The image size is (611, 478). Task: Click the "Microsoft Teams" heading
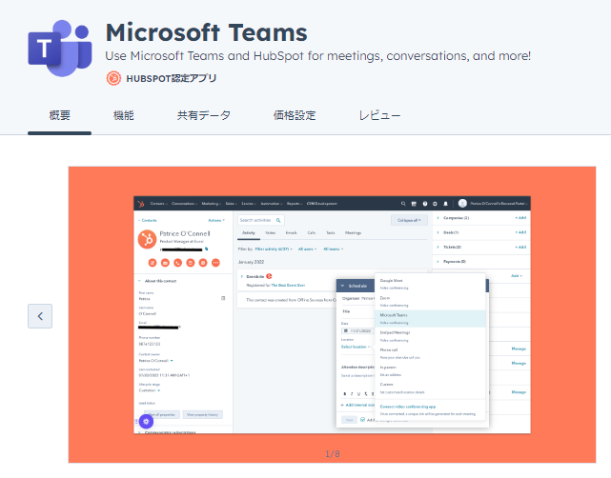coord(207,32)
